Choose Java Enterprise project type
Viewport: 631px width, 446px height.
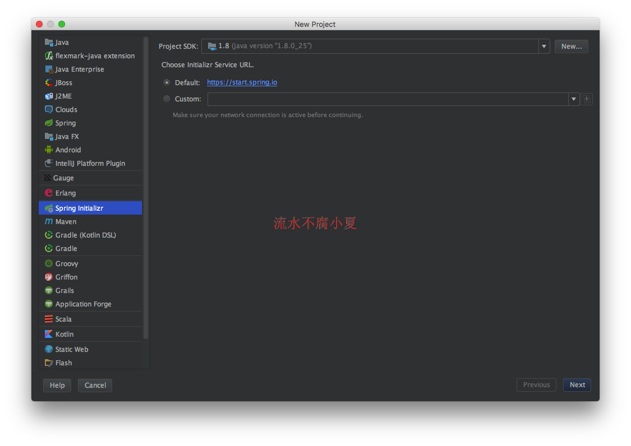click(90, 69)
